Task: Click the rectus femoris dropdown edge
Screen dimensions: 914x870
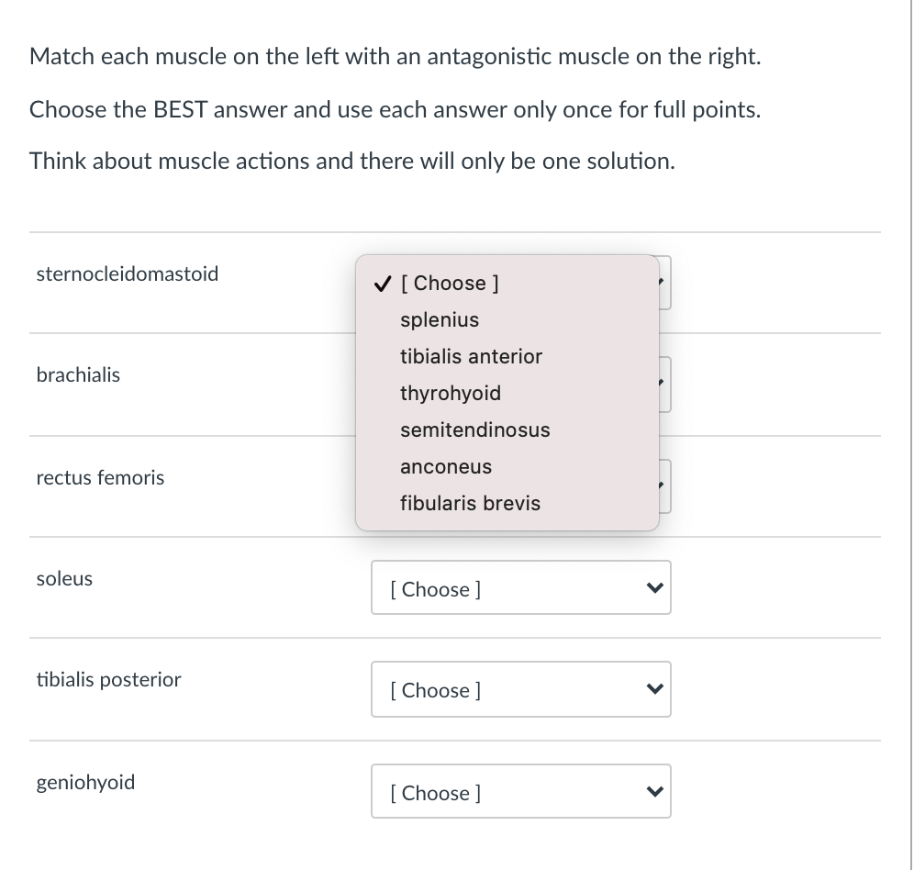Action: pyautogui.click(x=665, y=486)
